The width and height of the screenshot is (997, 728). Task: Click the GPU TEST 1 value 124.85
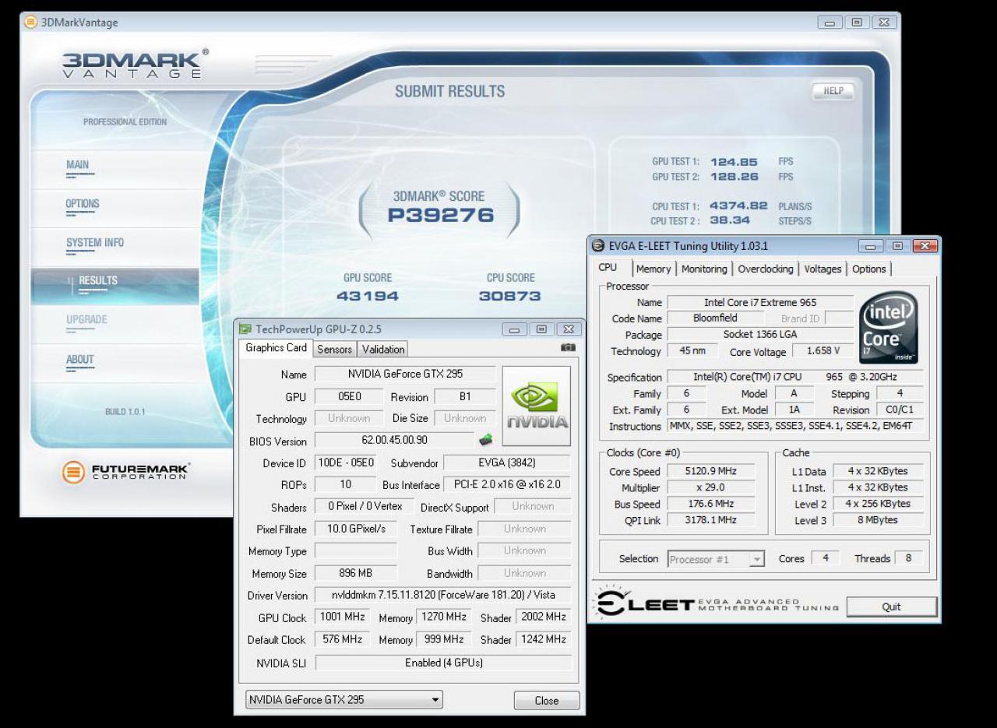coord(734,162)
